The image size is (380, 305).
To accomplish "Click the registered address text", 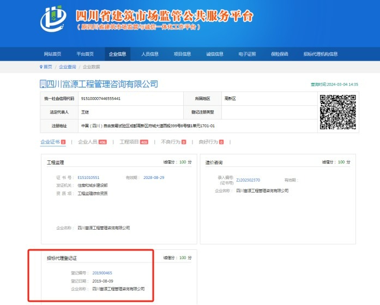I will tap(148, 126).
